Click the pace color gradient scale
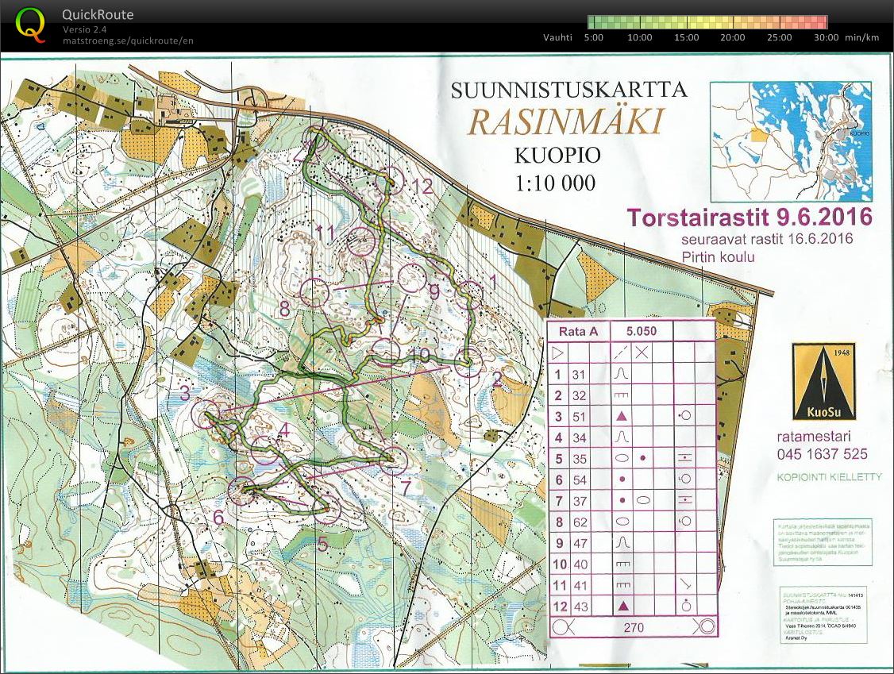The image size is (894, 674). [x=707, y=22]
